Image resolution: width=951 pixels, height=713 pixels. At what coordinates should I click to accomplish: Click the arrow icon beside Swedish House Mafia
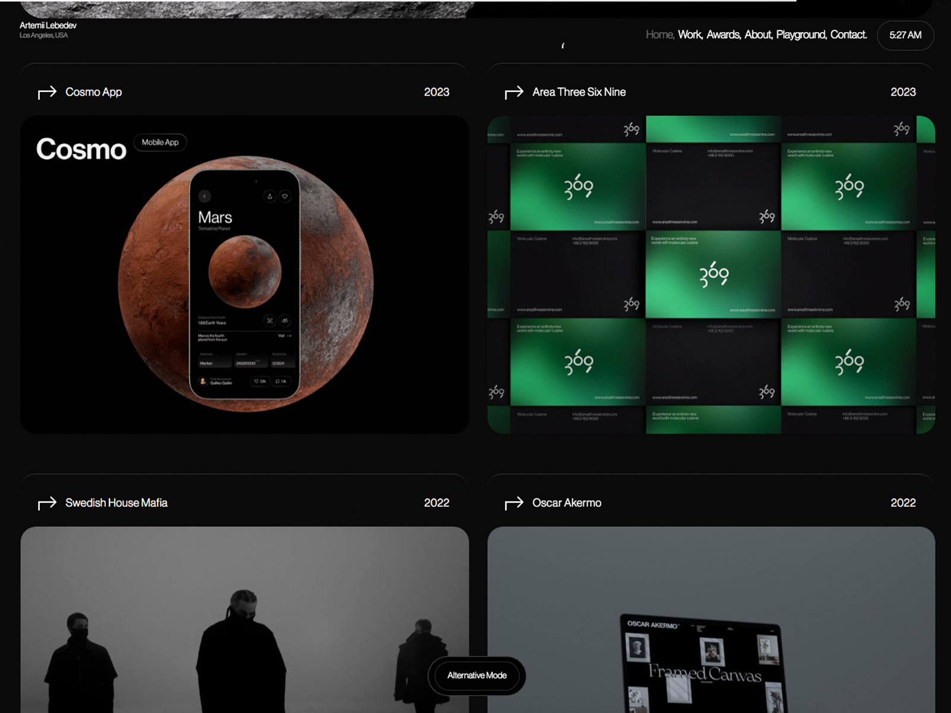tap(47, 503)
